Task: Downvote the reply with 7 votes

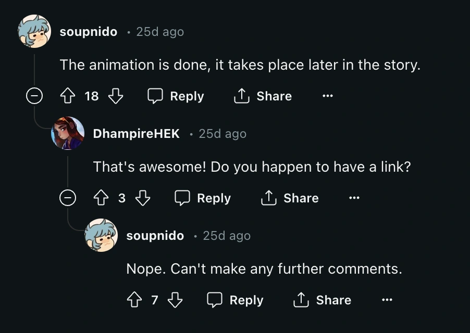Action: coord(175,300)
